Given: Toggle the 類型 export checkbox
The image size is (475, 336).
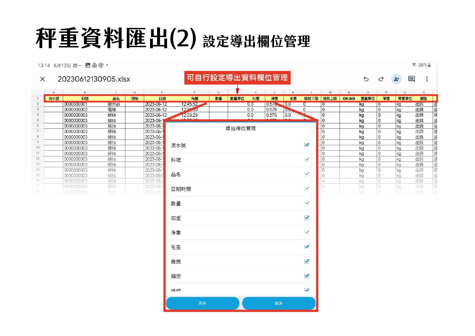Looking at the screenshot, I should click(x=307, y=276).
